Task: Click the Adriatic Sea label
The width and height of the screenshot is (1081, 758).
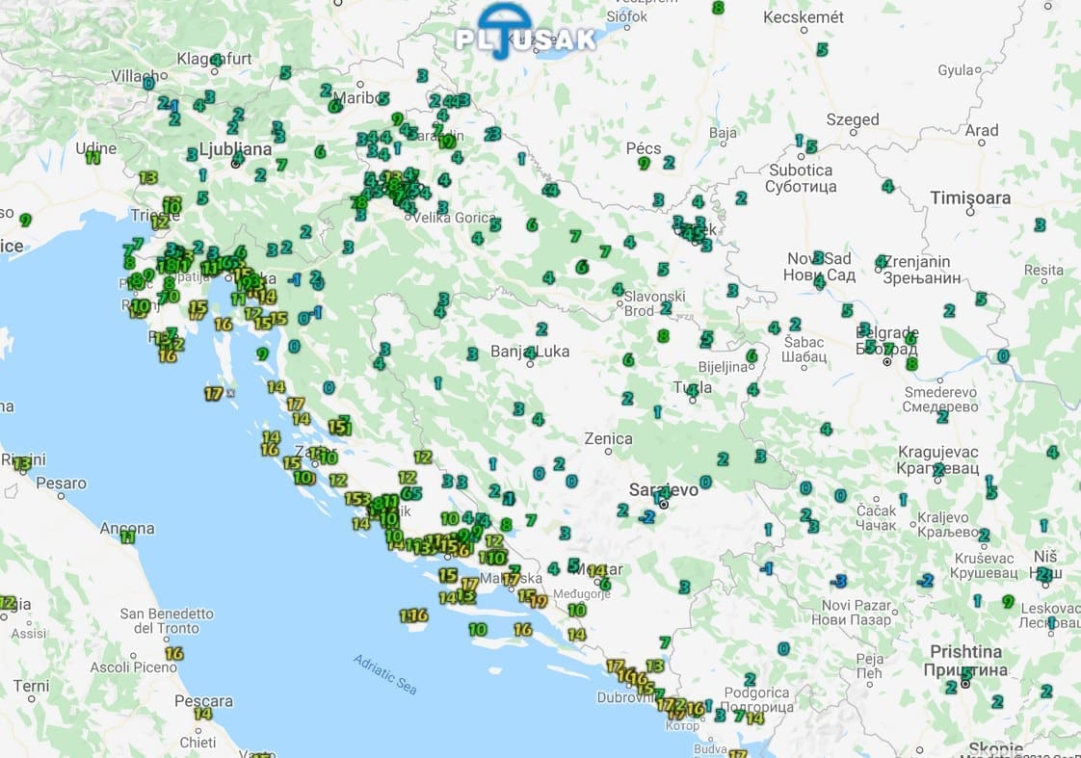Action: pos(385,674)
